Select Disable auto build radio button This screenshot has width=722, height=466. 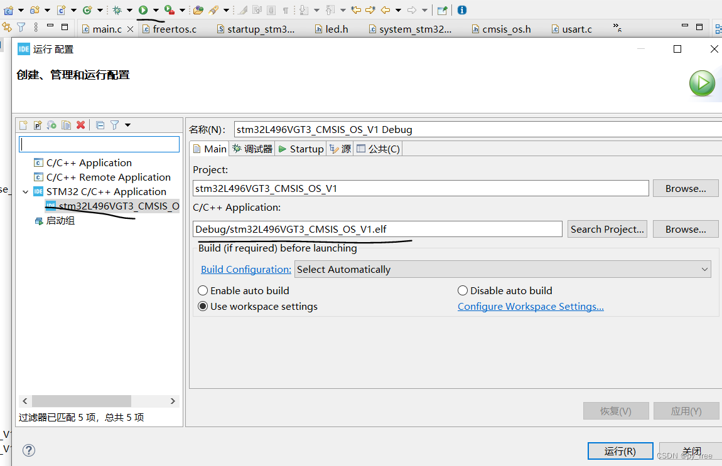click(463, 291)
